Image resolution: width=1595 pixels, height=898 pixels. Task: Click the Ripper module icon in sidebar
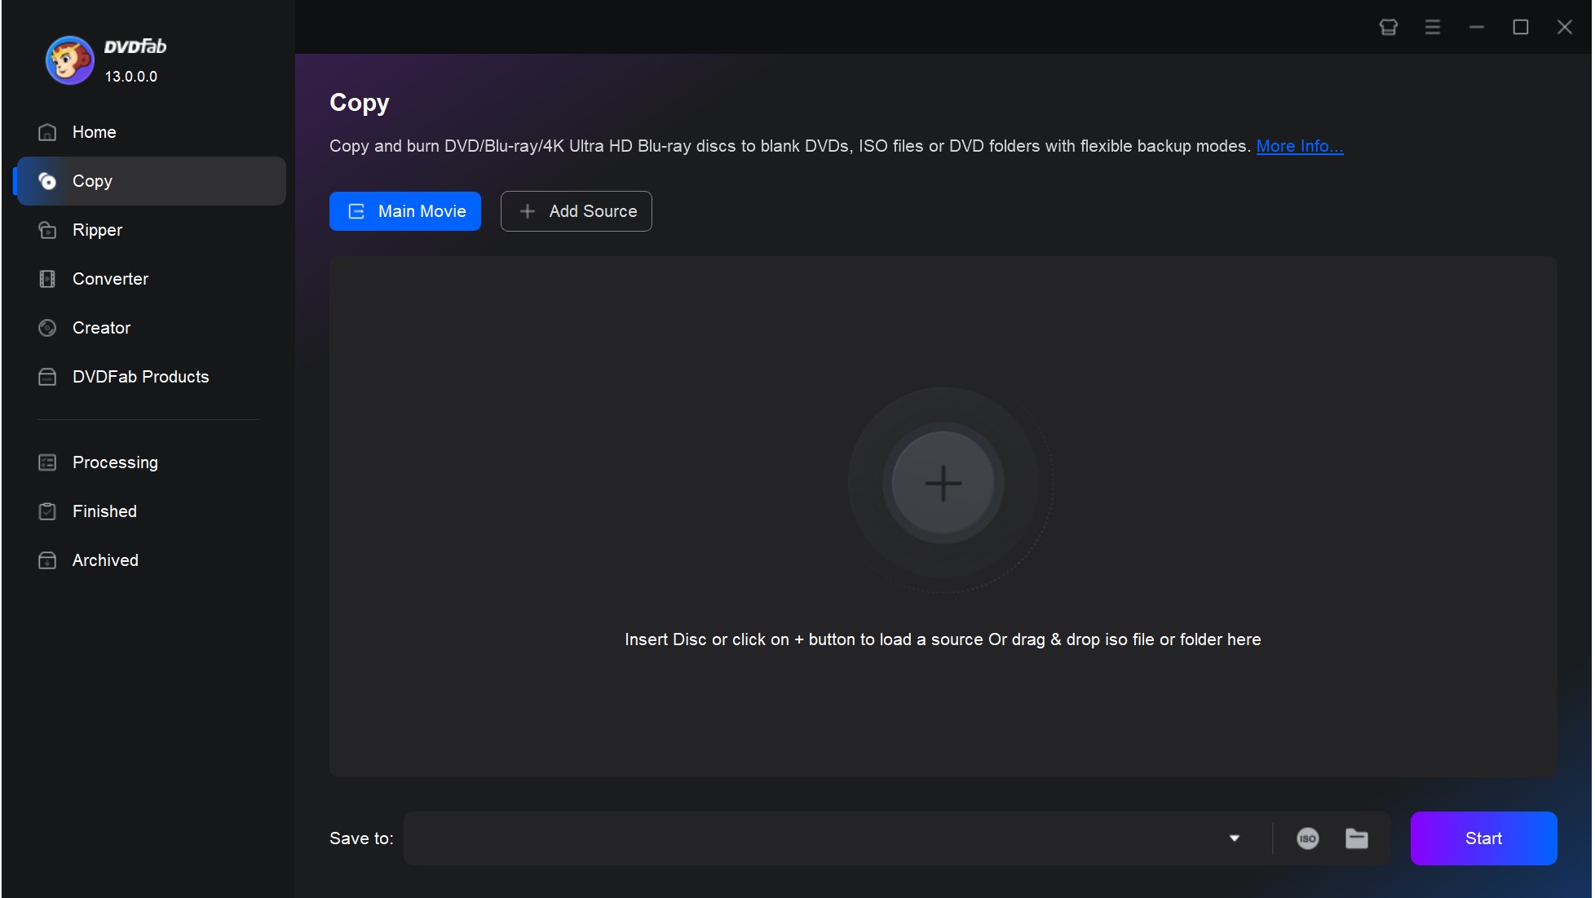tap(49, 230)
